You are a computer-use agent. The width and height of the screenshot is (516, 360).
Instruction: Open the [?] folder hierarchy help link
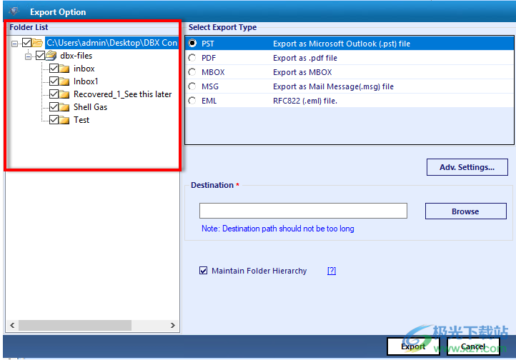click(x=332, y=271)
